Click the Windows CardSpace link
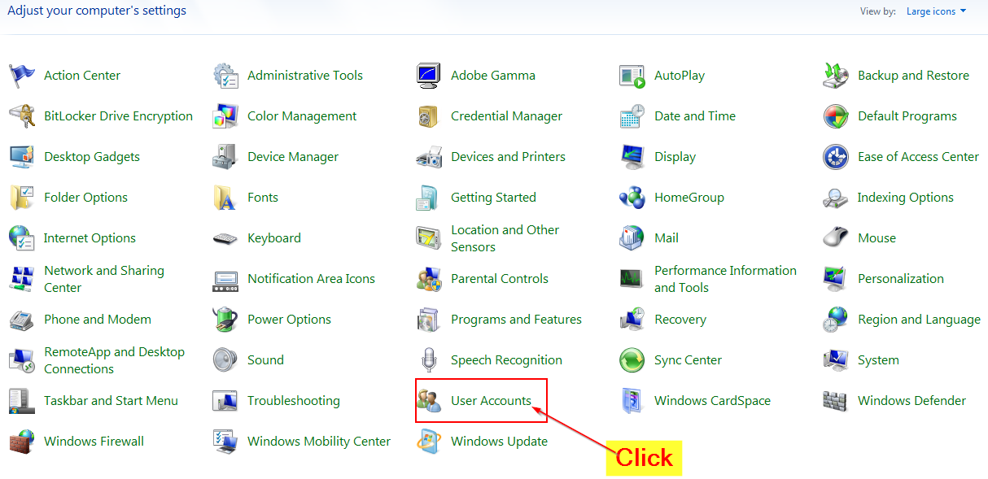The height and width of the screenshot is (479, 988). [712, 401]
